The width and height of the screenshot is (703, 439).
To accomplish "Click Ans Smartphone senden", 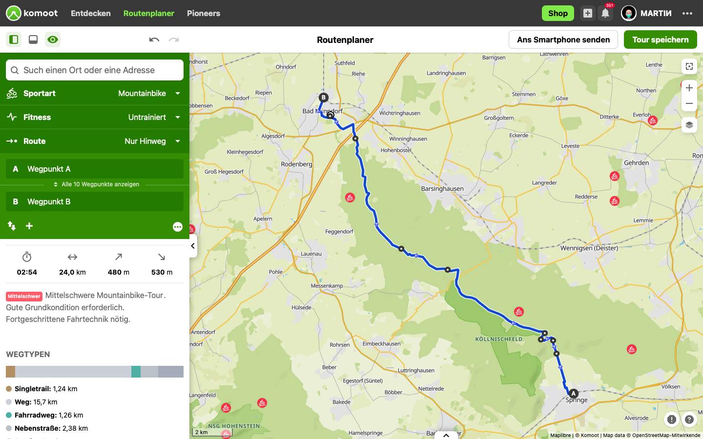I will click(x=563, y=40).
